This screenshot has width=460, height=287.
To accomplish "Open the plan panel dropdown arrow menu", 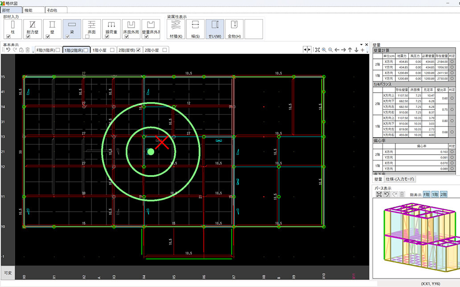I will tap(361, 45).
